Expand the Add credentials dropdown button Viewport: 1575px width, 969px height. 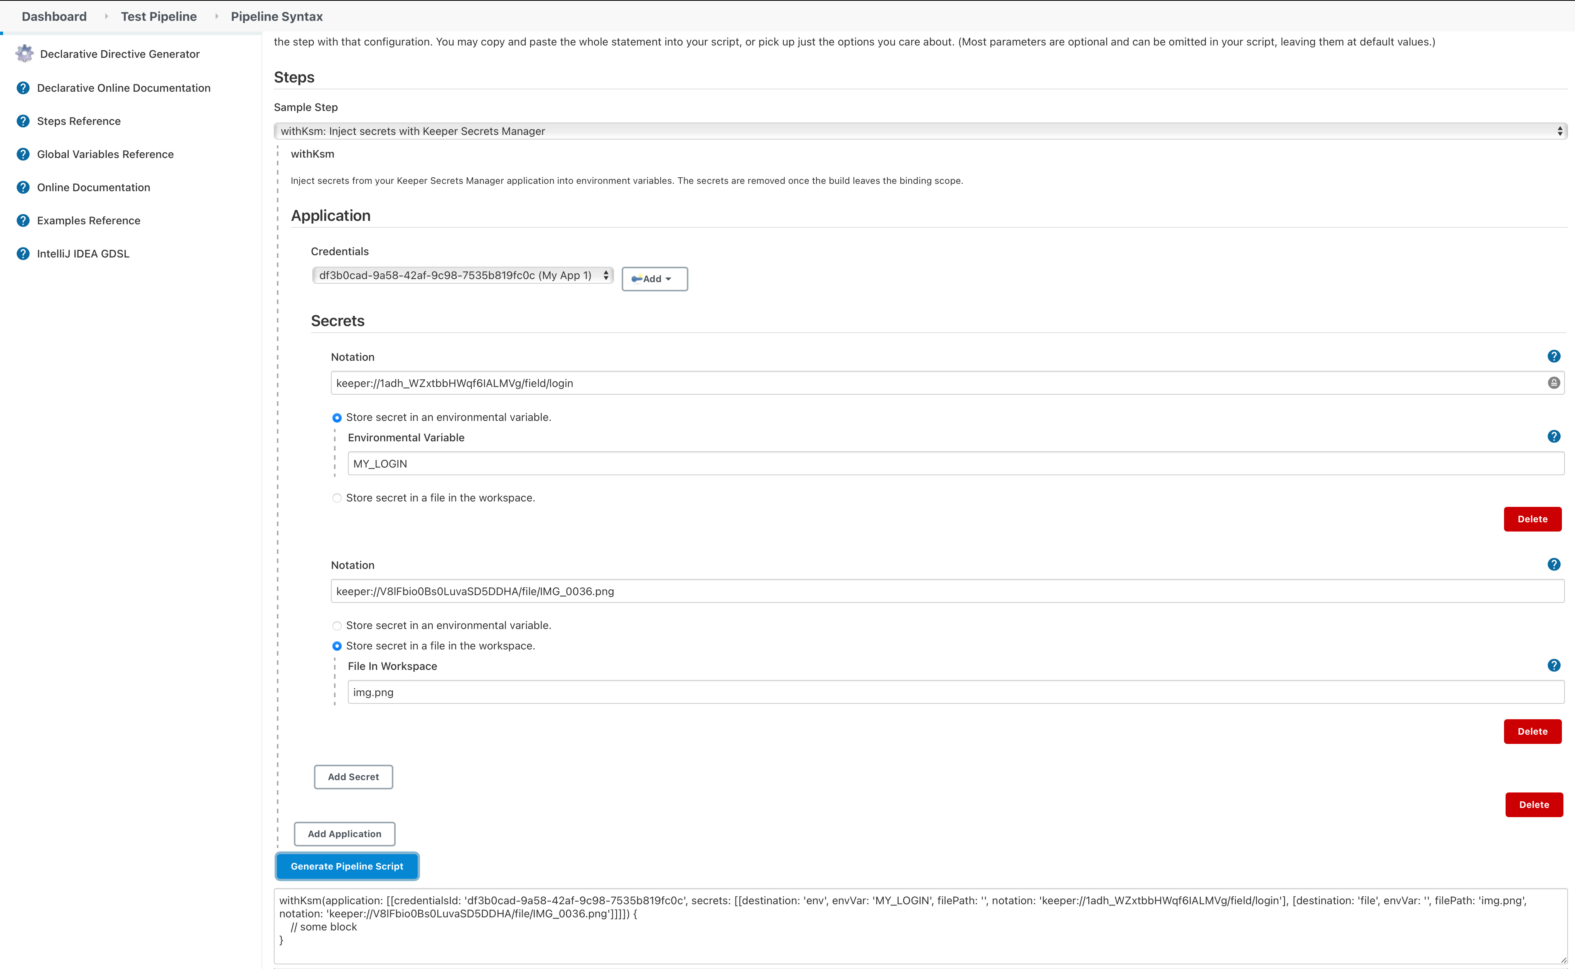[x=654, y=279]
